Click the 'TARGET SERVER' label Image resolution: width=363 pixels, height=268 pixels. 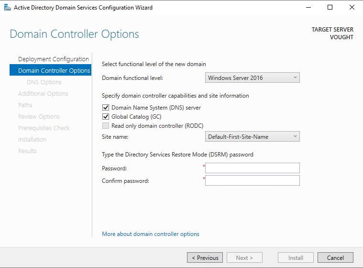332,30
